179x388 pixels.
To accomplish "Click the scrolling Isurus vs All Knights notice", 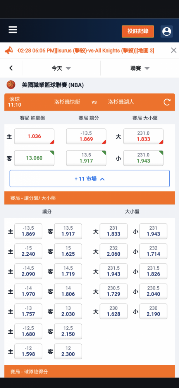I will click(86, 51).
